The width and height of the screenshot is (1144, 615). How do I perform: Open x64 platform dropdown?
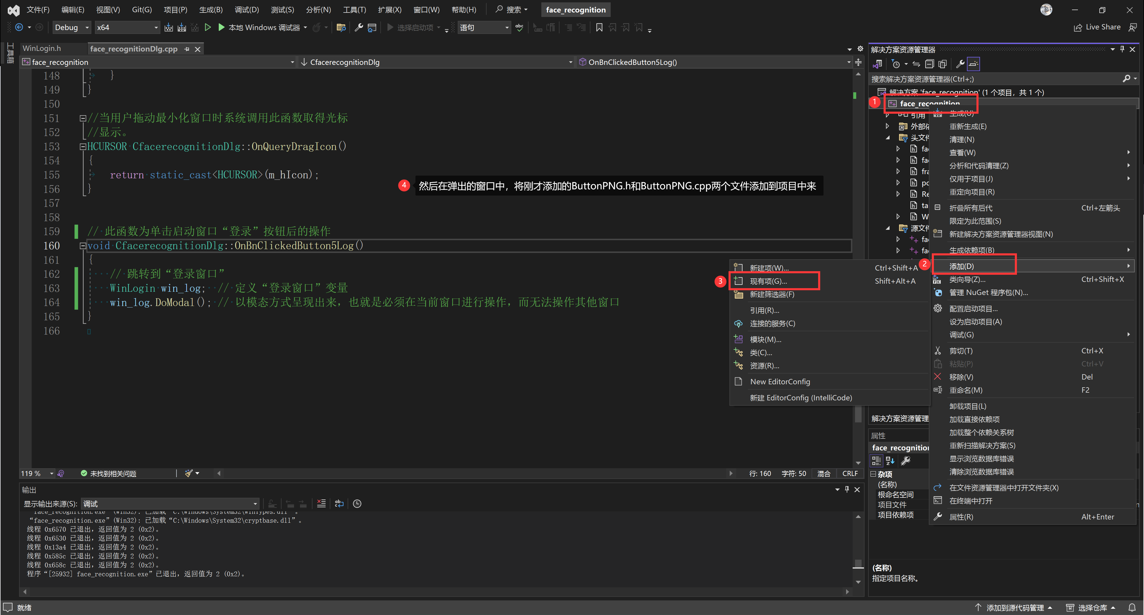pos(127,28)
